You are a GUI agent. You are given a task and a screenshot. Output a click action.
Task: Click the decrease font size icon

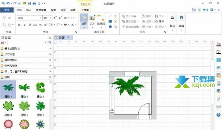60,18
